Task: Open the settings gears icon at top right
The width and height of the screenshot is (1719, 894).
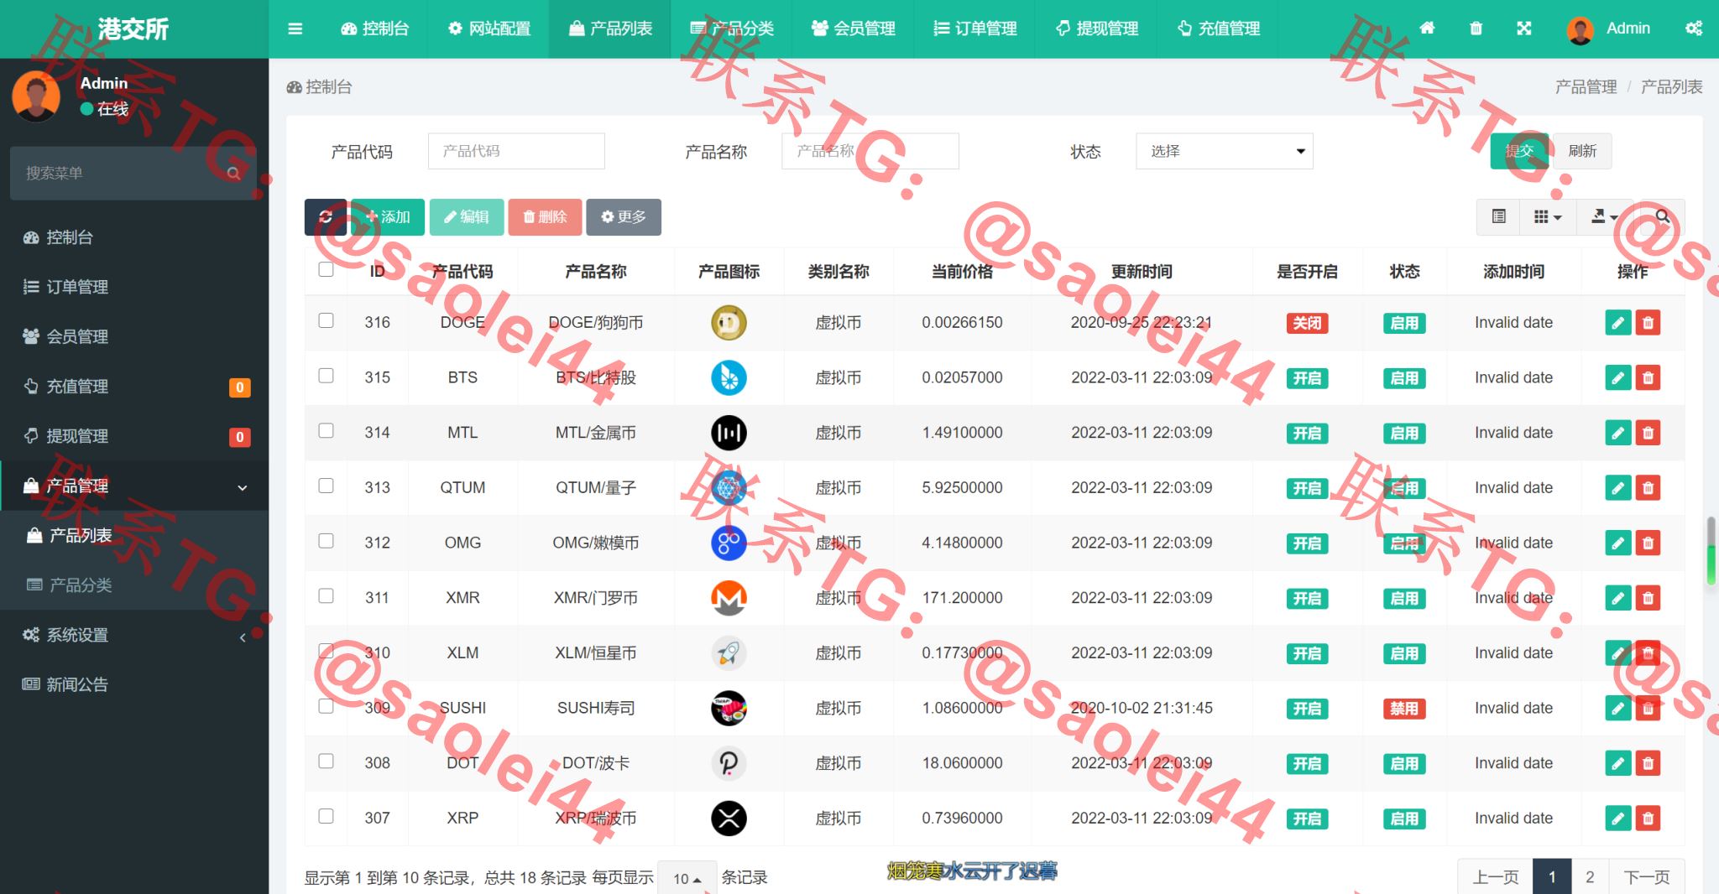Action: pyautogui.click(x=1694, y=29)
